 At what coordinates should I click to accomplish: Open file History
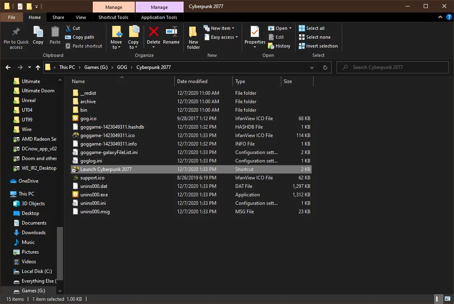(279, 46)
